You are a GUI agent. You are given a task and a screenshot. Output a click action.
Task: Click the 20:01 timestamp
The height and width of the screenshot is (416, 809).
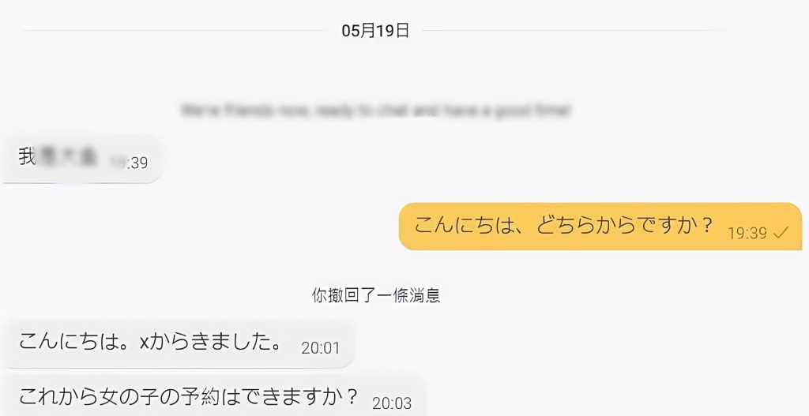click(x=321, y=348)
